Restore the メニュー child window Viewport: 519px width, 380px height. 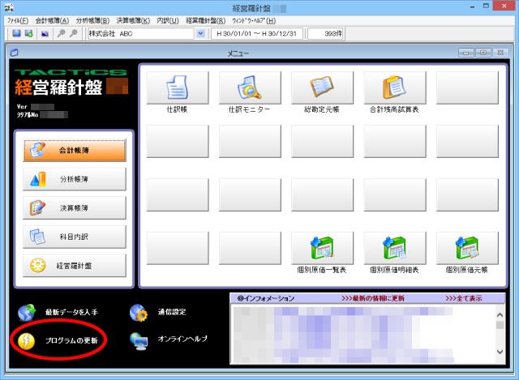click(x=483, y=53)
